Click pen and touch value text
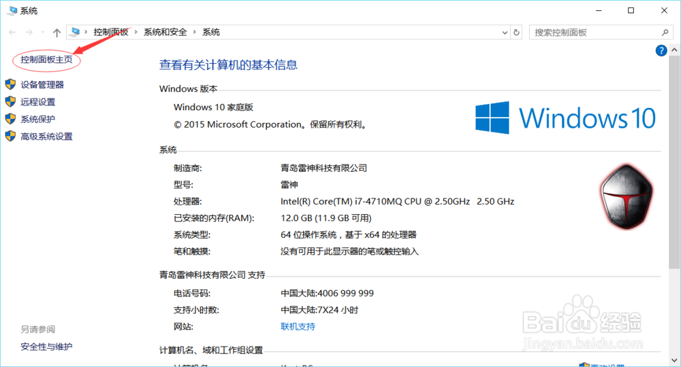Viewport: 681px width, 367px height. 349,251
